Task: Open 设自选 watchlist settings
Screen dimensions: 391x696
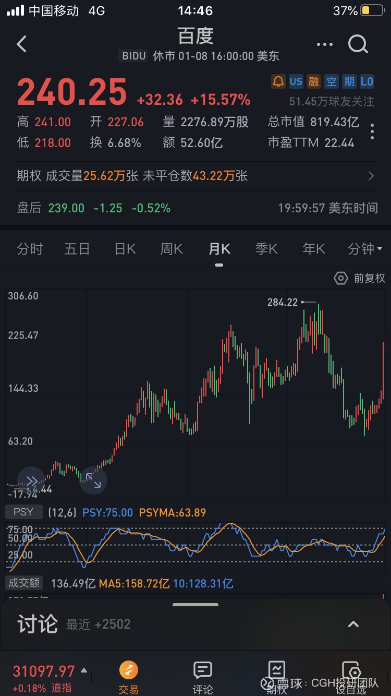Action: (x=351, y=677)
